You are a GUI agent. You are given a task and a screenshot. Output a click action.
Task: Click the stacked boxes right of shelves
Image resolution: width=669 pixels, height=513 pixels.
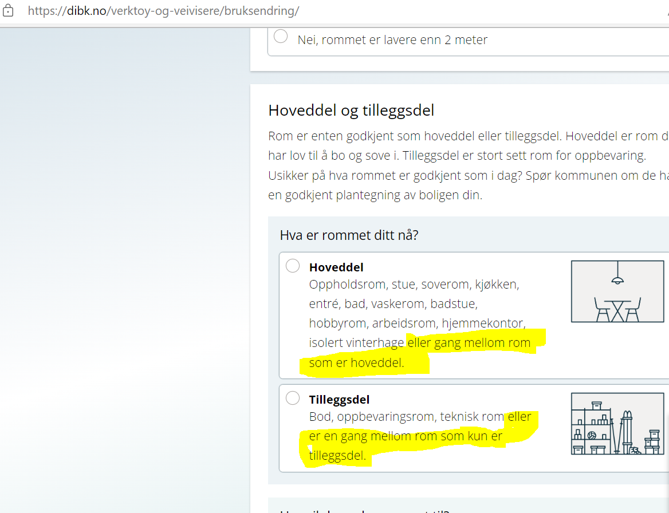[652, 440]
